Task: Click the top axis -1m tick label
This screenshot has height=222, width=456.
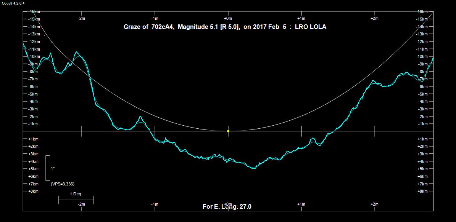Action: click(x=155, y=18)
